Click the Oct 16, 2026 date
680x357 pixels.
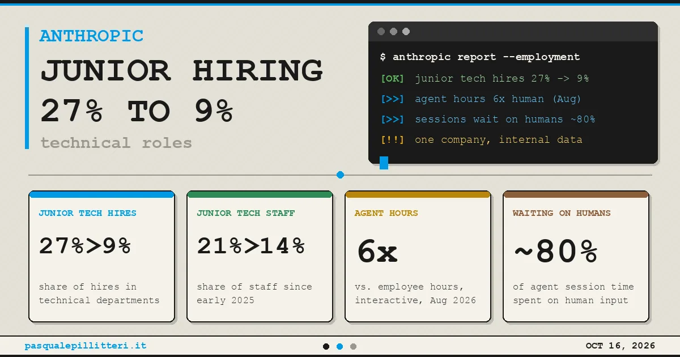coord(620,346)
